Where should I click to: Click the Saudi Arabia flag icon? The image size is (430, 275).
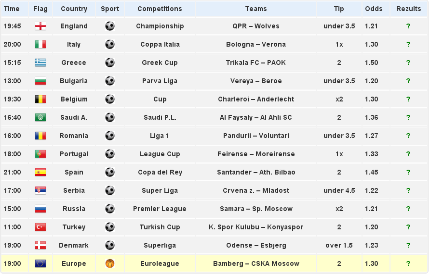click(x=40, y=117)
